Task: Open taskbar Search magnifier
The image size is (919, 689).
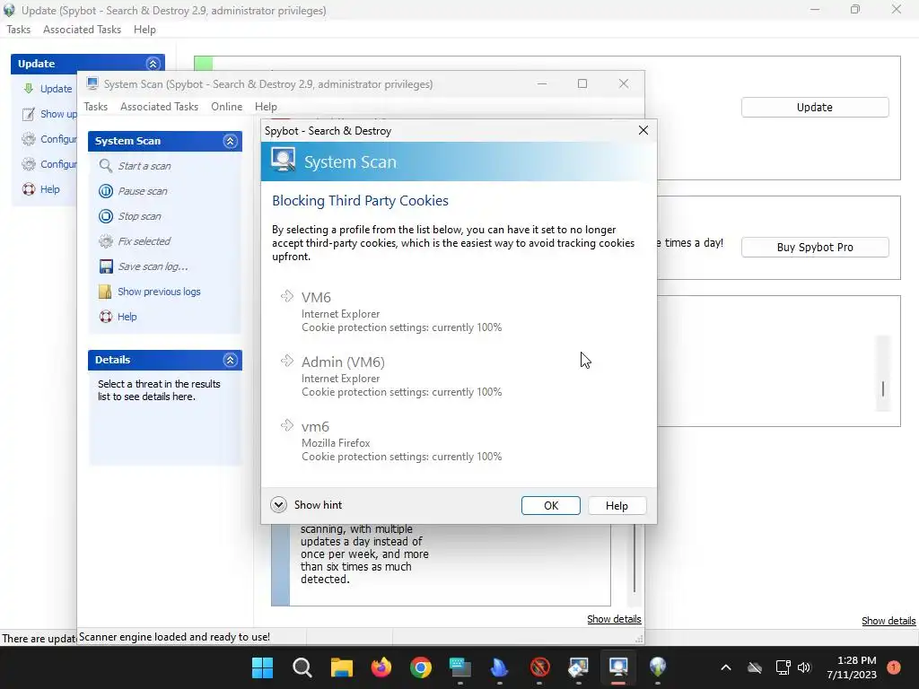Action: click(302, 667)
